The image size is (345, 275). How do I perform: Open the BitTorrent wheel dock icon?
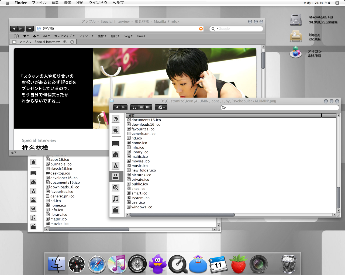[137, 264]
